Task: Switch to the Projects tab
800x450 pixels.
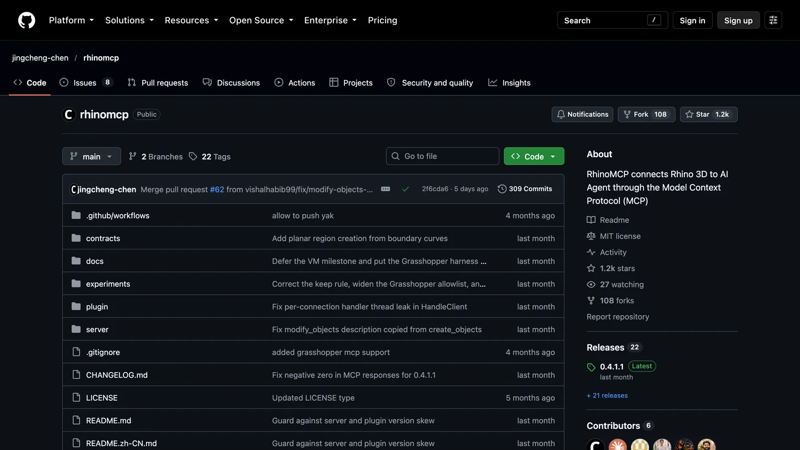Action: [351, 83]
